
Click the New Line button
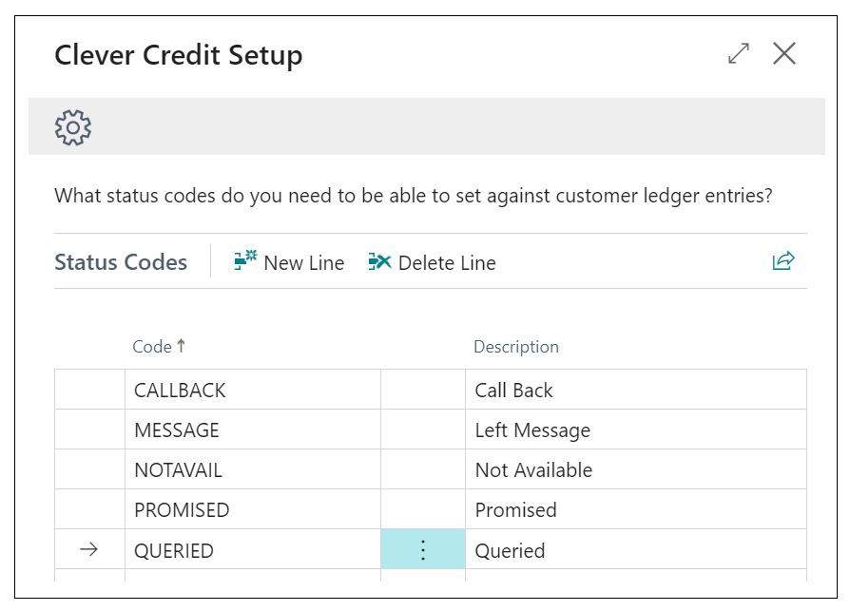(290, 262)
